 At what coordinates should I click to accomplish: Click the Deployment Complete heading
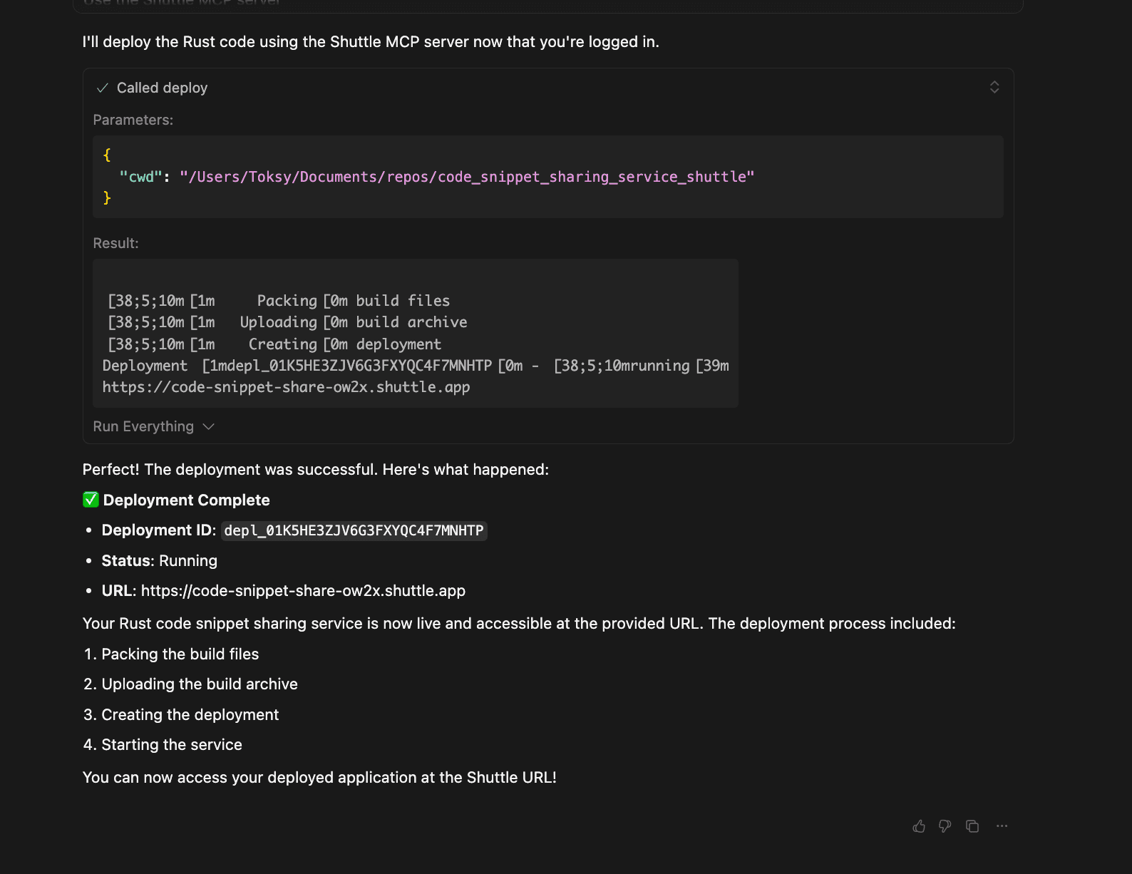click(186, 500)
